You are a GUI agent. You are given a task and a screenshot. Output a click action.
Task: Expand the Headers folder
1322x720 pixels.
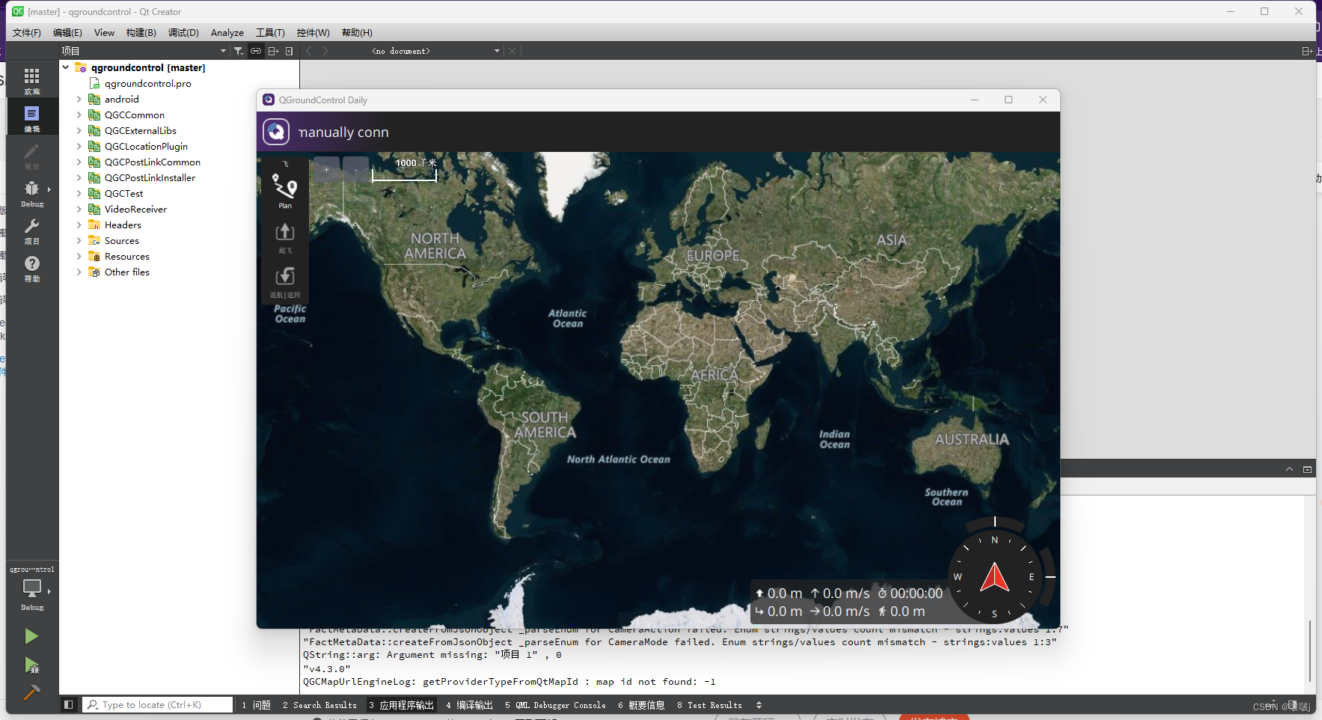79,225
